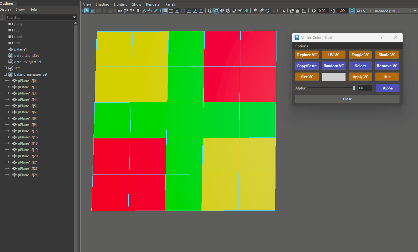Click the select camera icon in viewport toolbar

[x=120, y=11]
